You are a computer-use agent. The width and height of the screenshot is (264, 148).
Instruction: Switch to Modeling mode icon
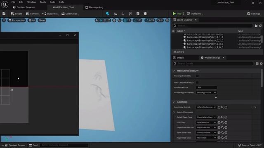click(x=138, y=14)
